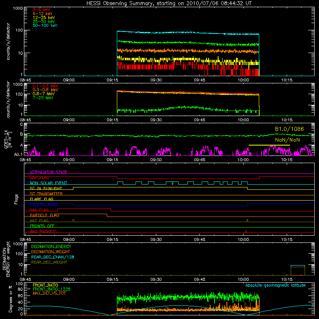Click the GOES-14 vertical axis label
The image size is (319, 319).
point(8,139)
